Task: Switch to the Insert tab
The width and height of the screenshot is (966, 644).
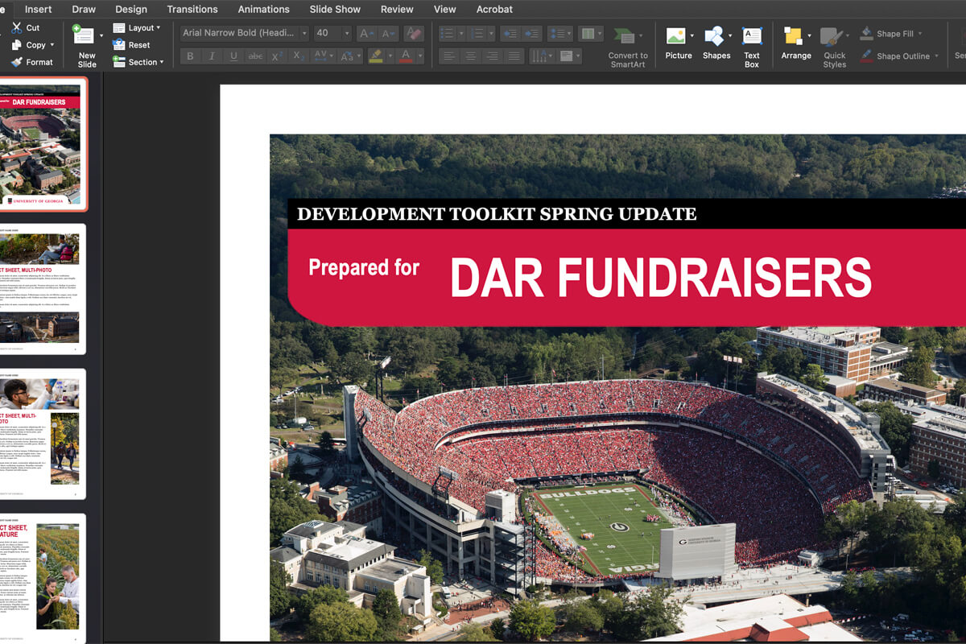Action: 39,9
